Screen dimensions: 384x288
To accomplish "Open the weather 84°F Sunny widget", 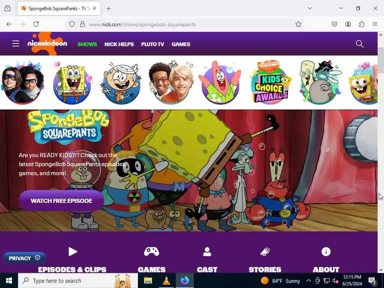I will (x=280, y=280).
